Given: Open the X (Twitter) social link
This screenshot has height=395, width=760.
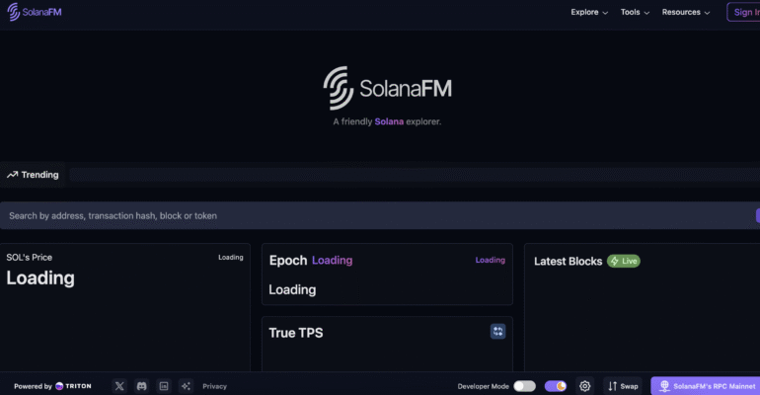Looking at the screenshot, I should pos(119,386).
